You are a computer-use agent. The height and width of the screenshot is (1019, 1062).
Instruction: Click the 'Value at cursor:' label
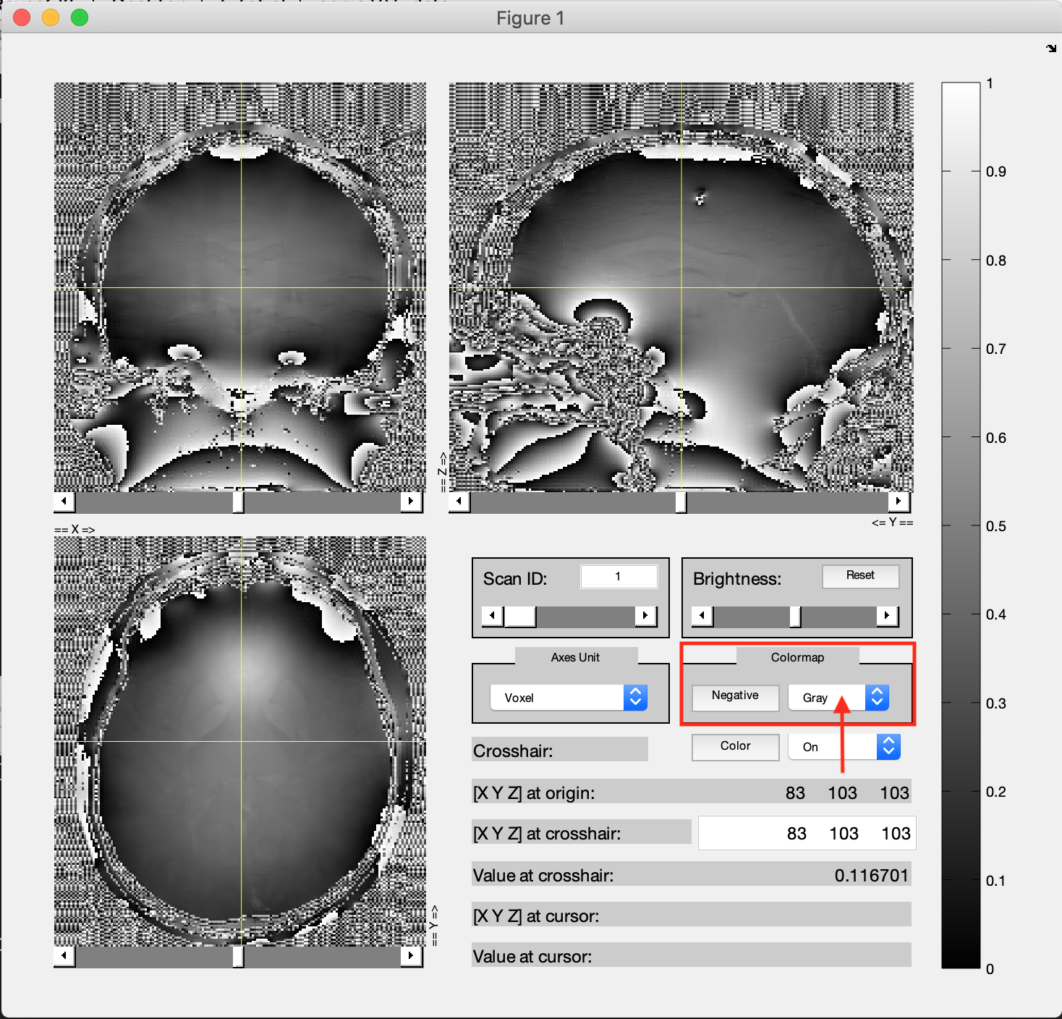532,957
